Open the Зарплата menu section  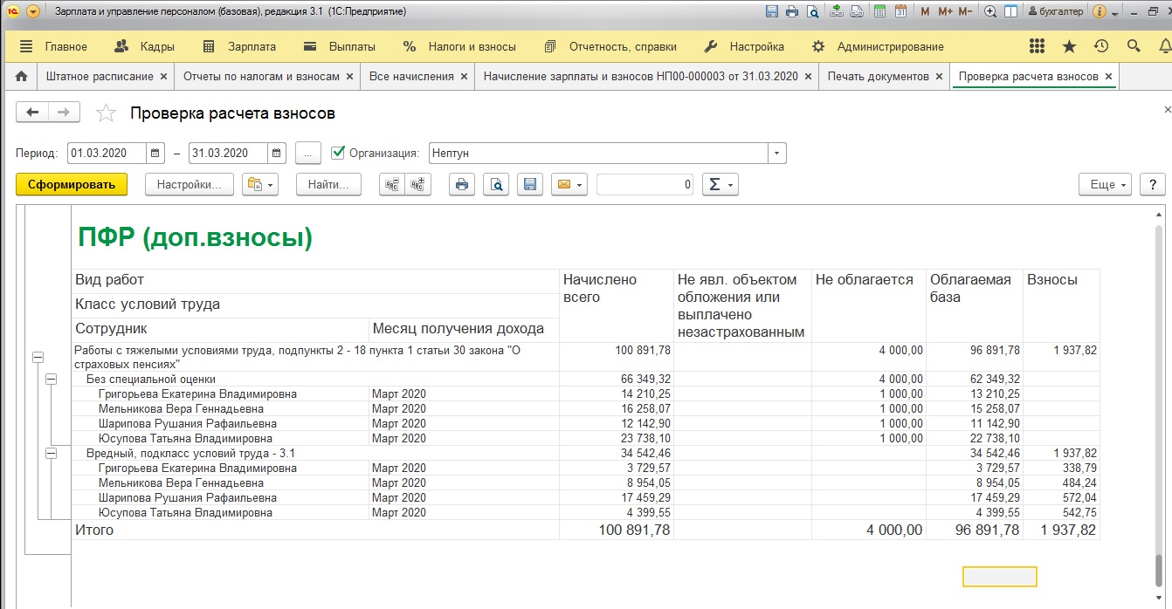tap(238, 46)
